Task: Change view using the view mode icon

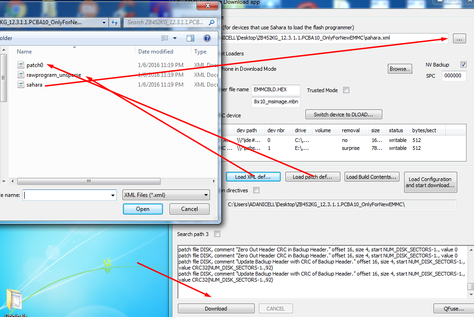Action: pos(165,38)
